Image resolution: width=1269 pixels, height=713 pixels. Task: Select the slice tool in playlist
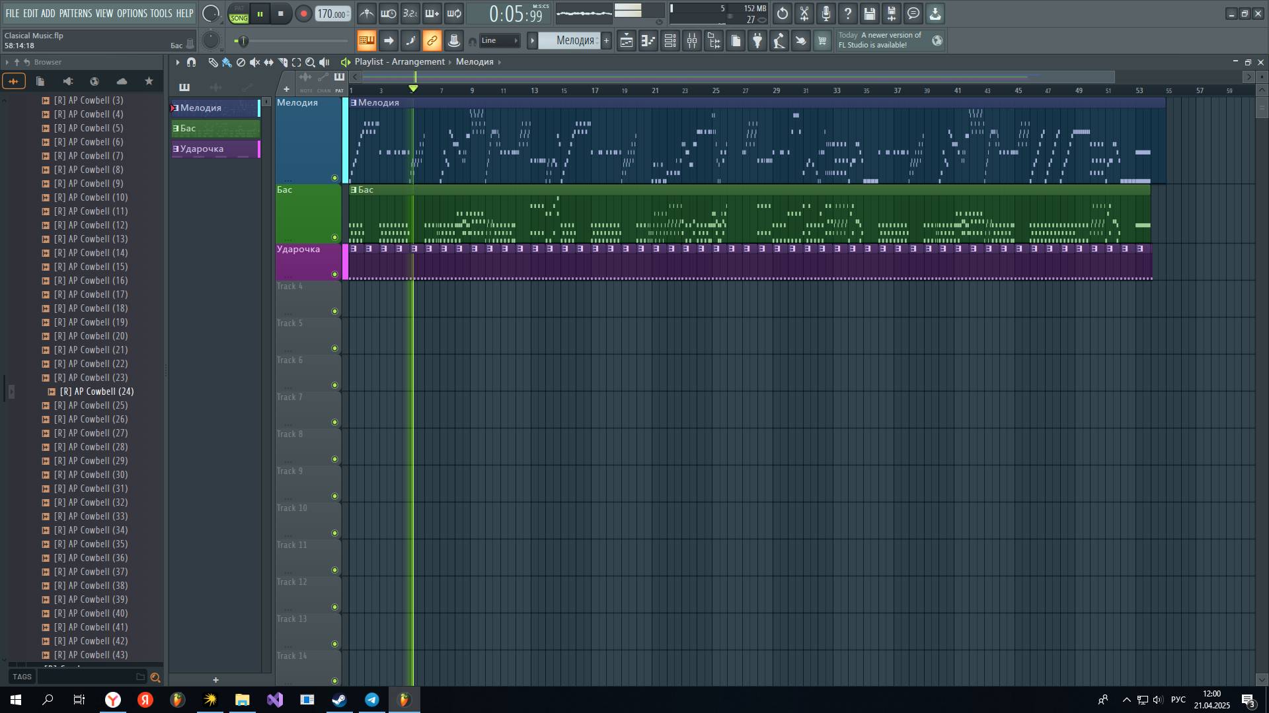point(282,62)
